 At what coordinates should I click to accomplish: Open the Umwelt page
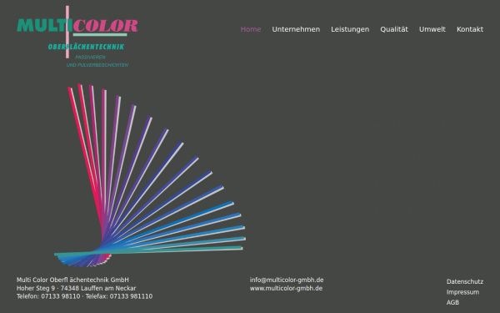pos(432,29)
